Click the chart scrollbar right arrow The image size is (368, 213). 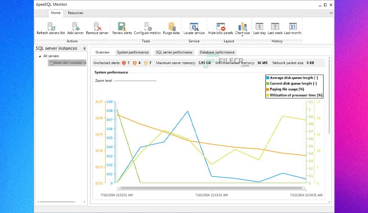[305, 188]
